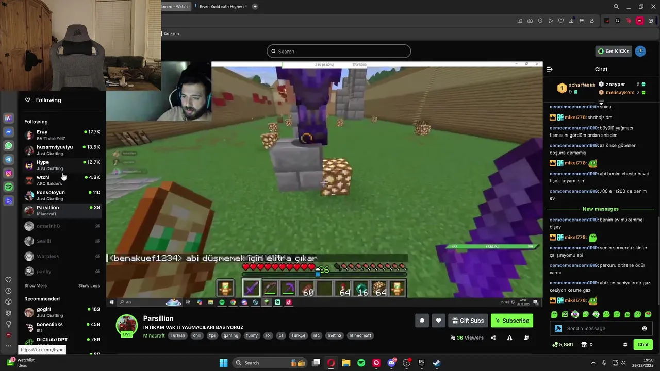Click the snapshot camera icon in address bar
The image size is (660, 371).
[530, 21]
